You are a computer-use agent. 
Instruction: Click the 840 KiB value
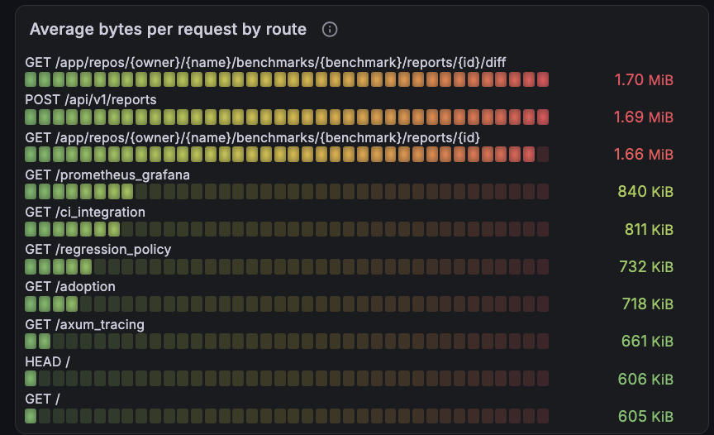[x=645, y=192]
